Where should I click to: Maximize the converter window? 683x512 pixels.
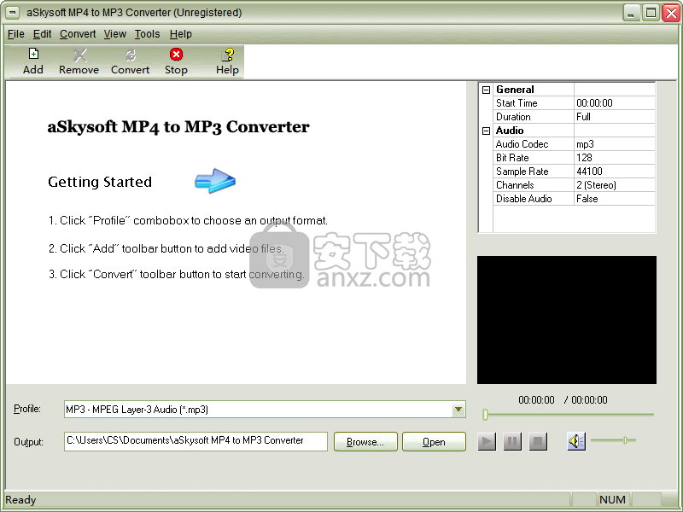[x=651, y=13]
